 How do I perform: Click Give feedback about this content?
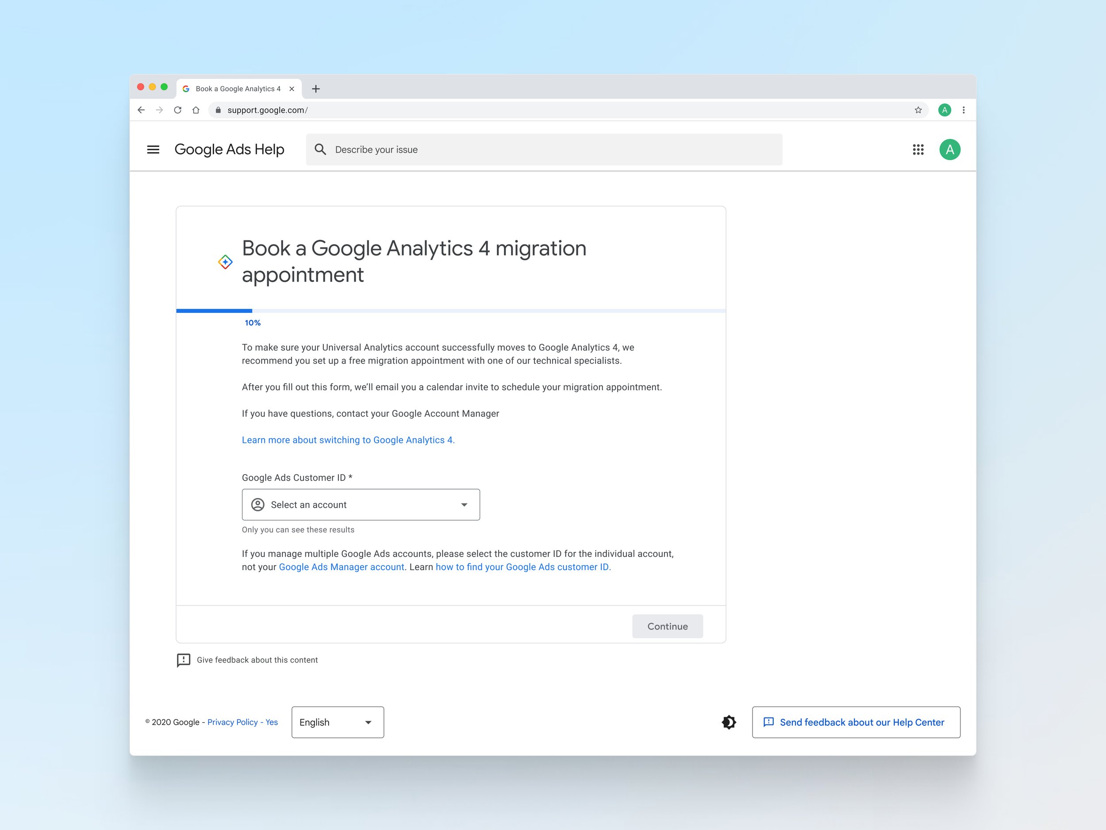[257, 660]
